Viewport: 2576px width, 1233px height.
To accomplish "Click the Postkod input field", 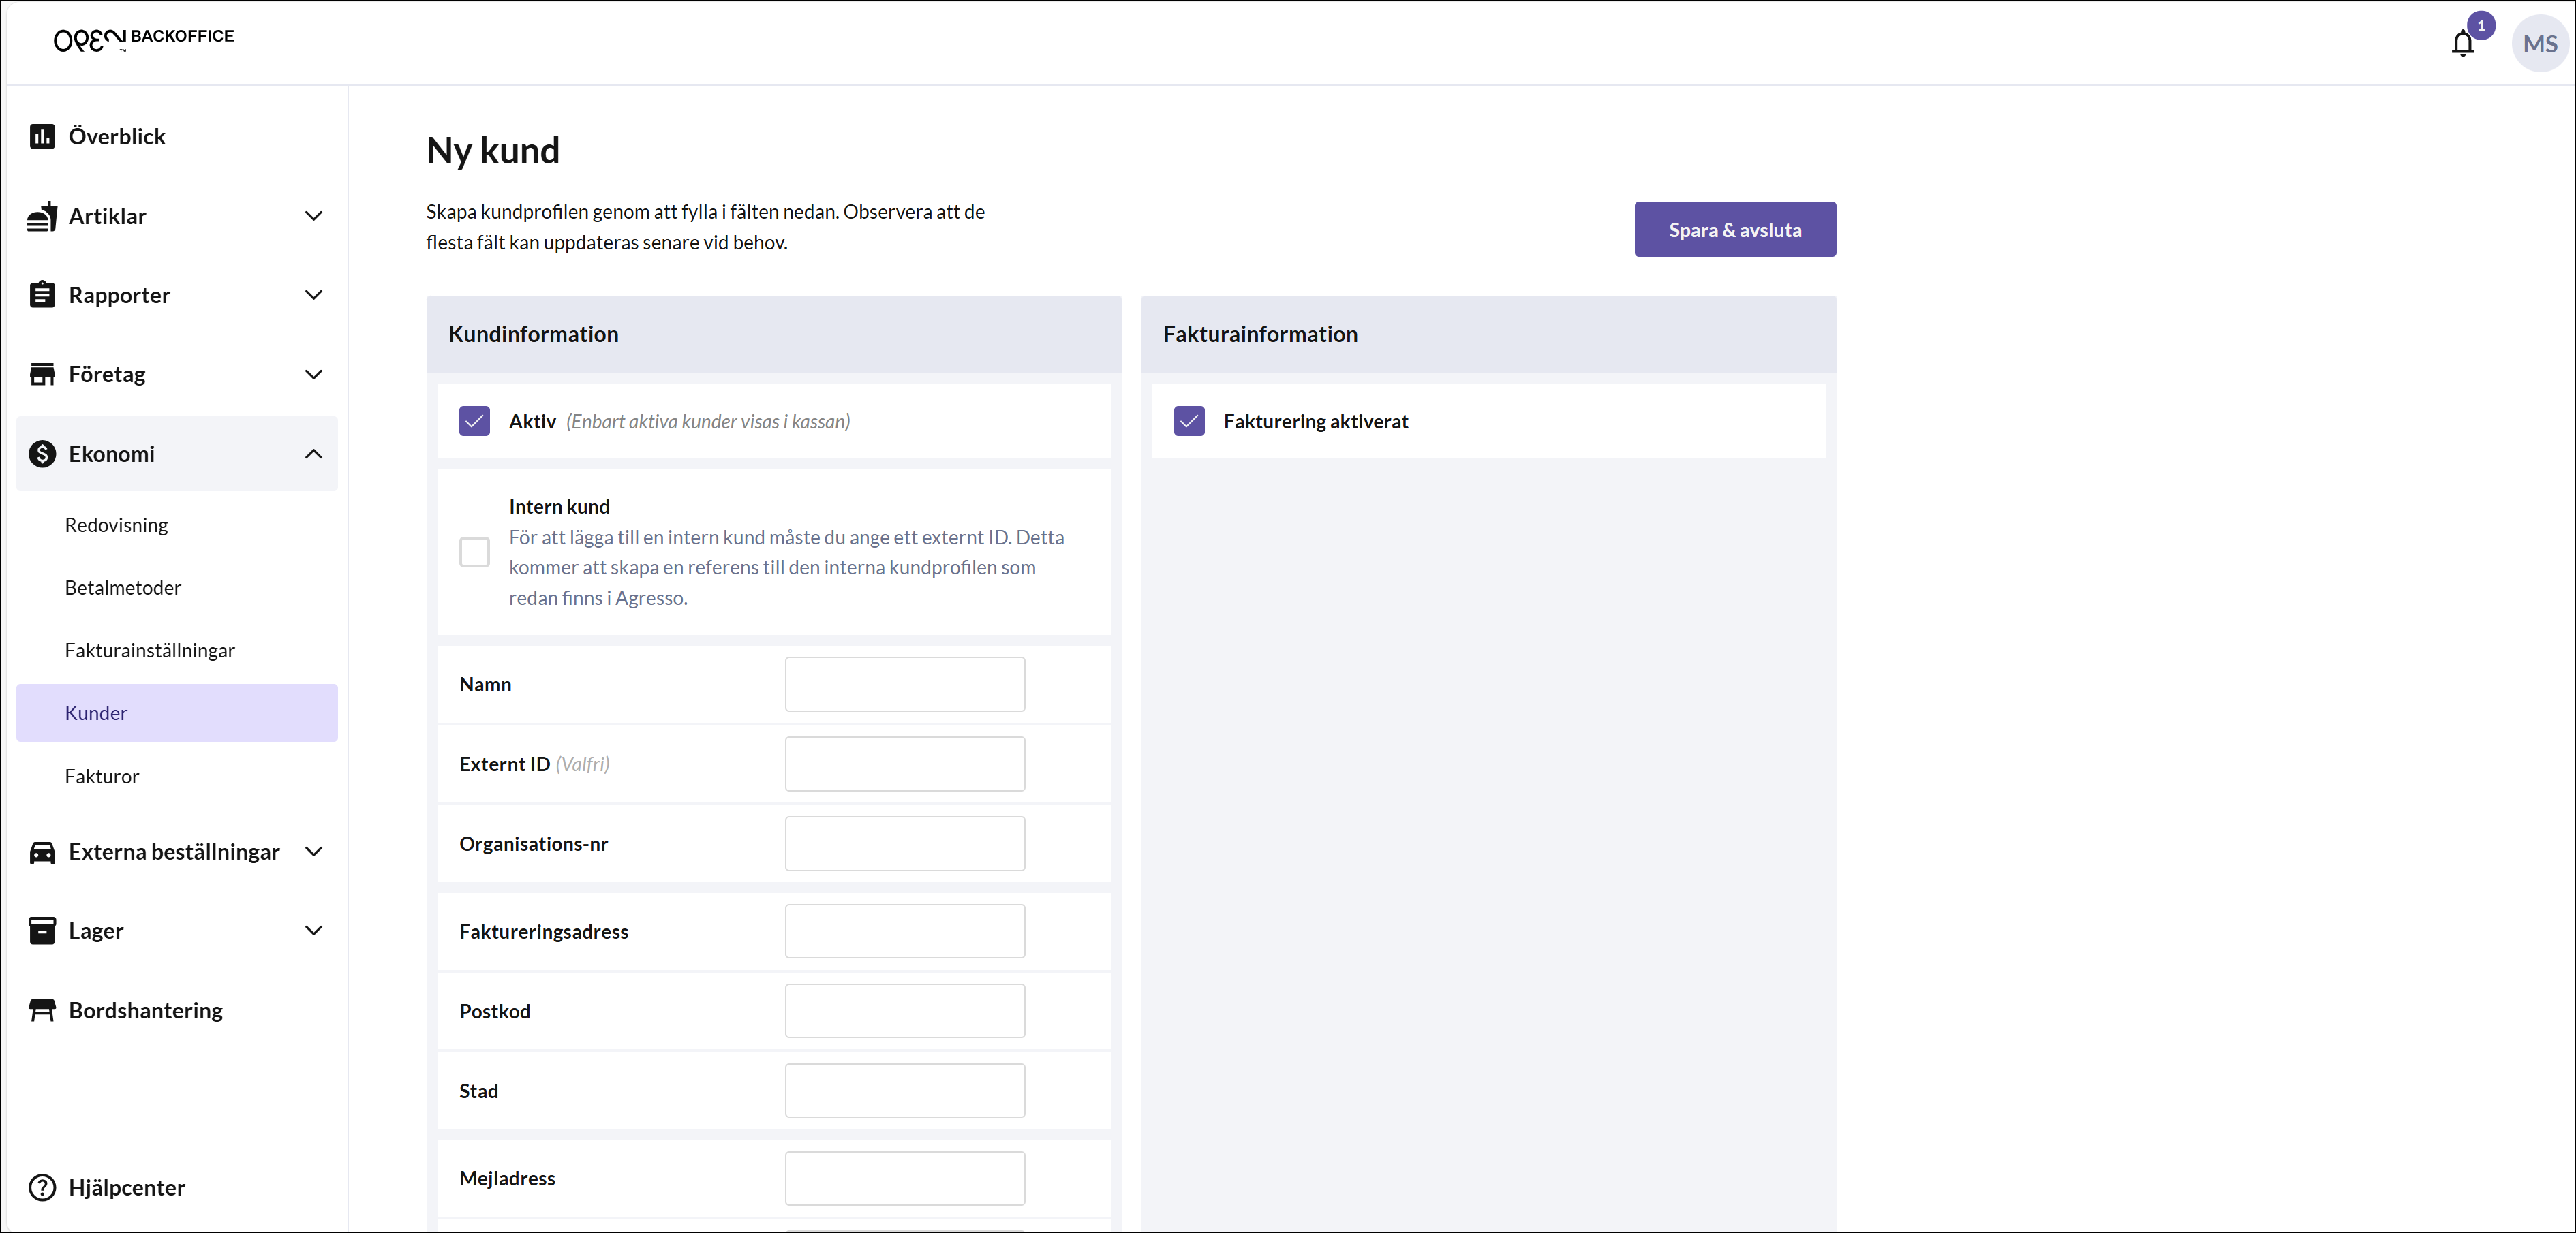I will pos(905,1011).
